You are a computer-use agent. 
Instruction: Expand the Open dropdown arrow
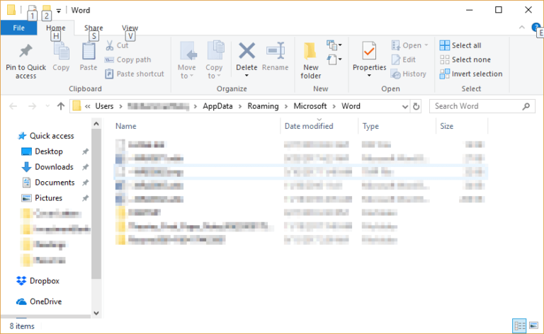tap(426, 45)
